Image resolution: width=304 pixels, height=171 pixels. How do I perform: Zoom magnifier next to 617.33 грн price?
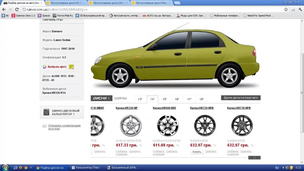(x=141, y=145)
